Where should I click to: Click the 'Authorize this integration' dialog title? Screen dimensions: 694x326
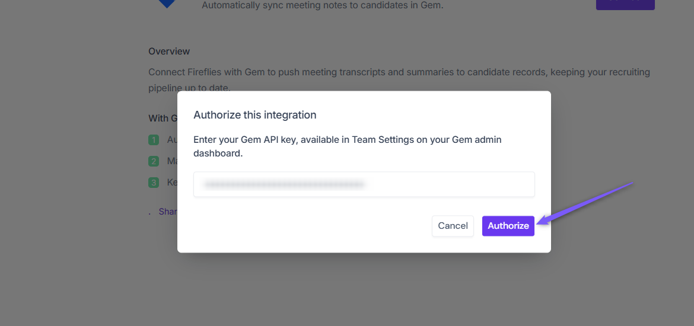tap(255, 115)
